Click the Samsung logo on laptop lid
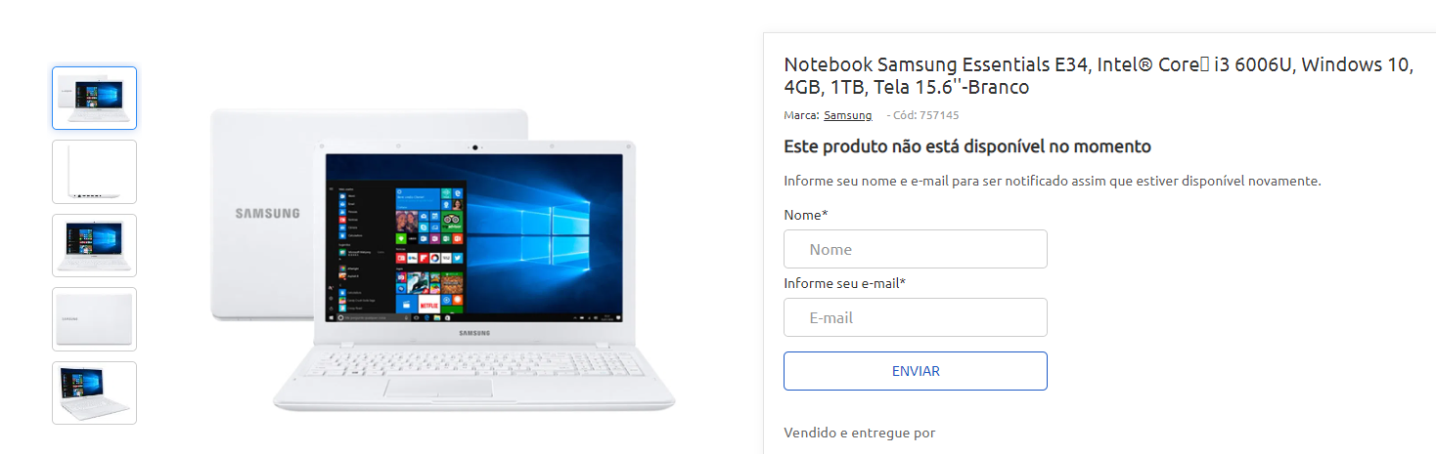 click(x=268, y=213)
